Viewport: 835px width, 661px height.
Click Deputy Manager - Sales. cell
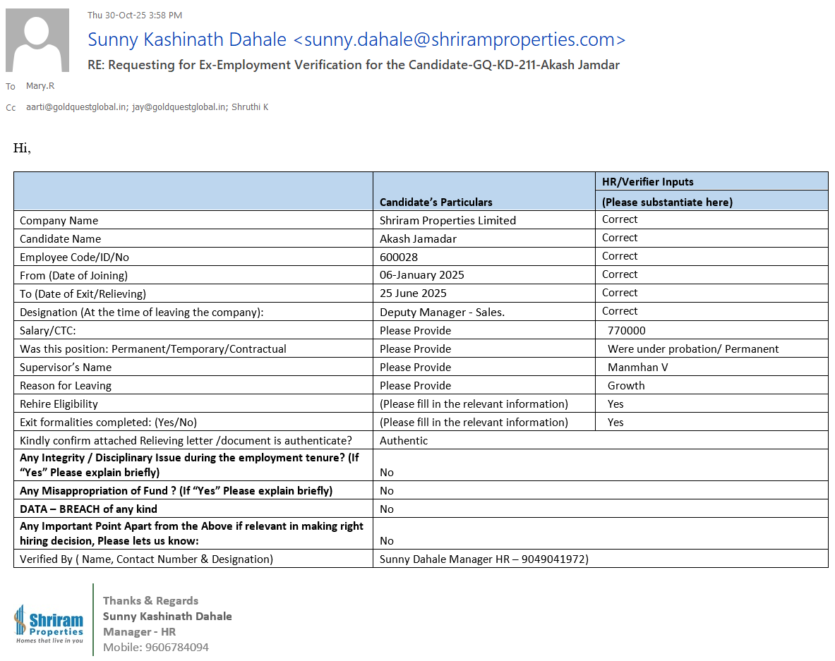tap(442, 313)
